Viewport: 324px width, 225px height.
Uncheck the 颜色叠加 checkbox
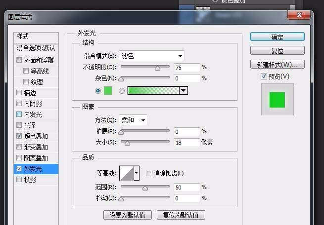point(19,136)
